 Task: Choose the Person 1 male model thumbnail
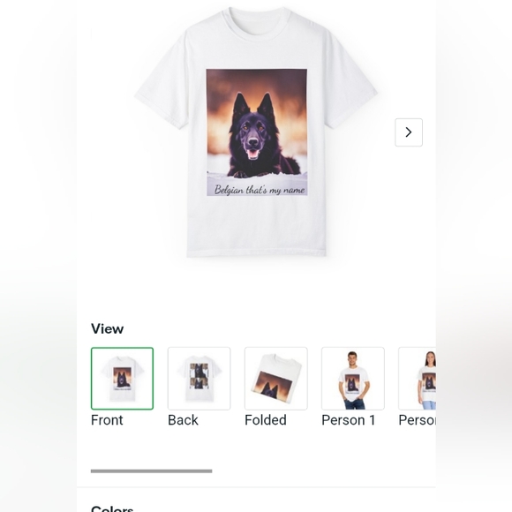352,378
